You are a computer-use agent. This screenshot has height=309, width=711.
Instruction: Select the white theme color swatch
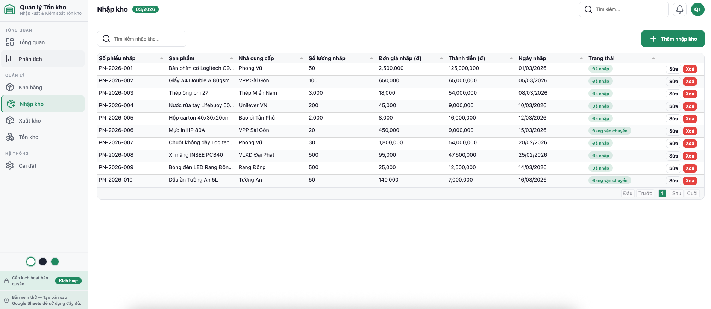(x=31, y=262)
